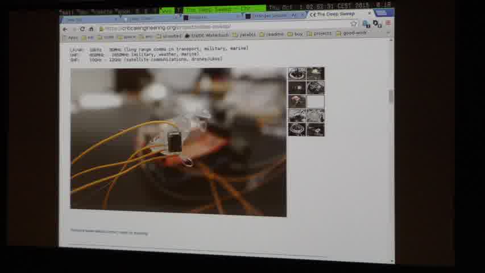This screenshot has height=273, width=485.
Task: Select the third-row left thumbnail with pink object
Action: (297, 102)
